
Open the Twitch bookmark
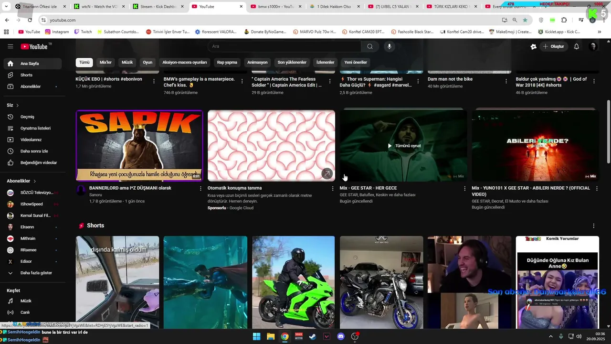83,32
